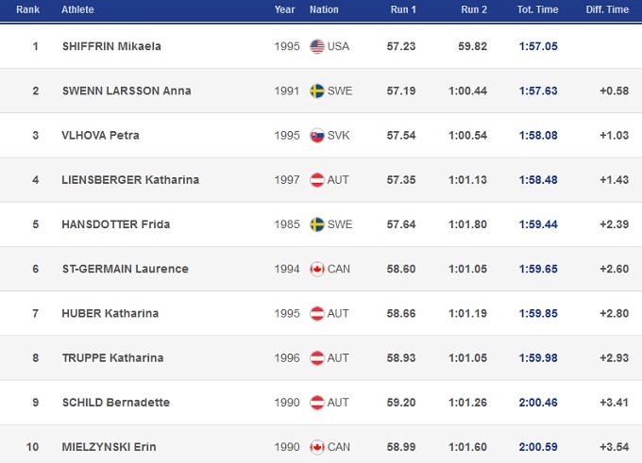The width and height of the screenshot is (642, 463).
Task: Click the Swedish flag beside Hansdotter
Action: [x=317, y=224]
